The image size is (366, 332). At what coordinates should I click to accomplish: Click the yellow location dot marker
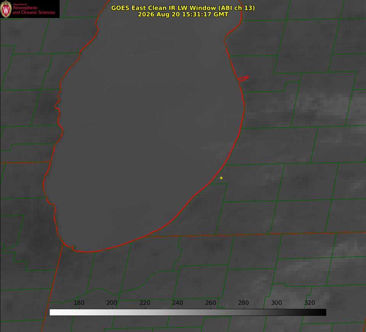pyautogui.click(x=221, y=178)
